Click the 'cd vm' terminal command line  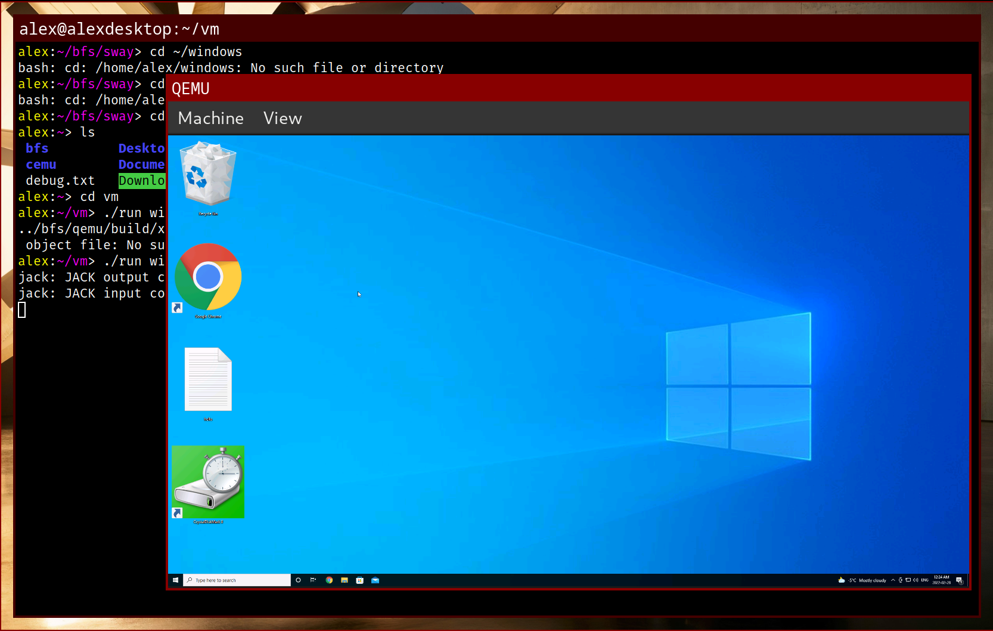point(69,197)
